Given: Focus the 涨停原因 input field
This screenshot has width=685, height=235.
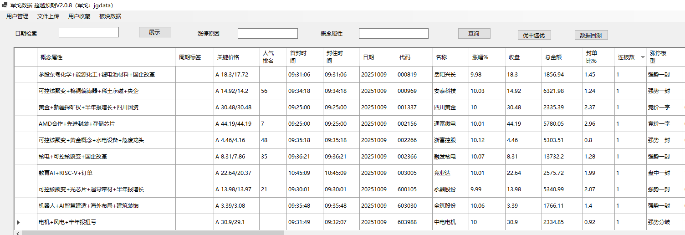Looking at the screenshot, I should (x=268, y=34).
